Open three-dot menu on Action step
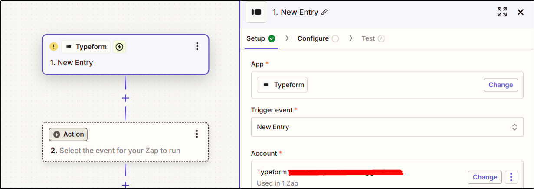Screen dimensions: 534x189 197,134
